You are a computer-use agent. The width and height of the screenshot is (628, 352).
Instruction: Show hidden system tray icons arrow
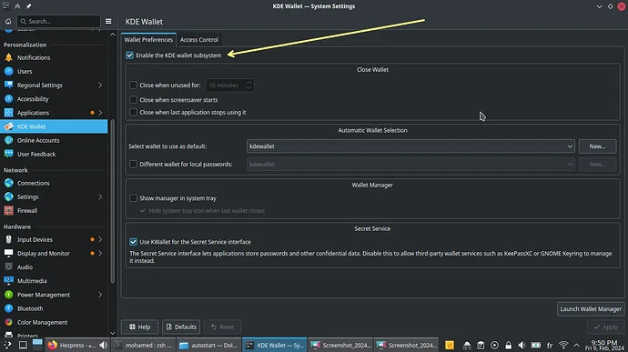576,346
